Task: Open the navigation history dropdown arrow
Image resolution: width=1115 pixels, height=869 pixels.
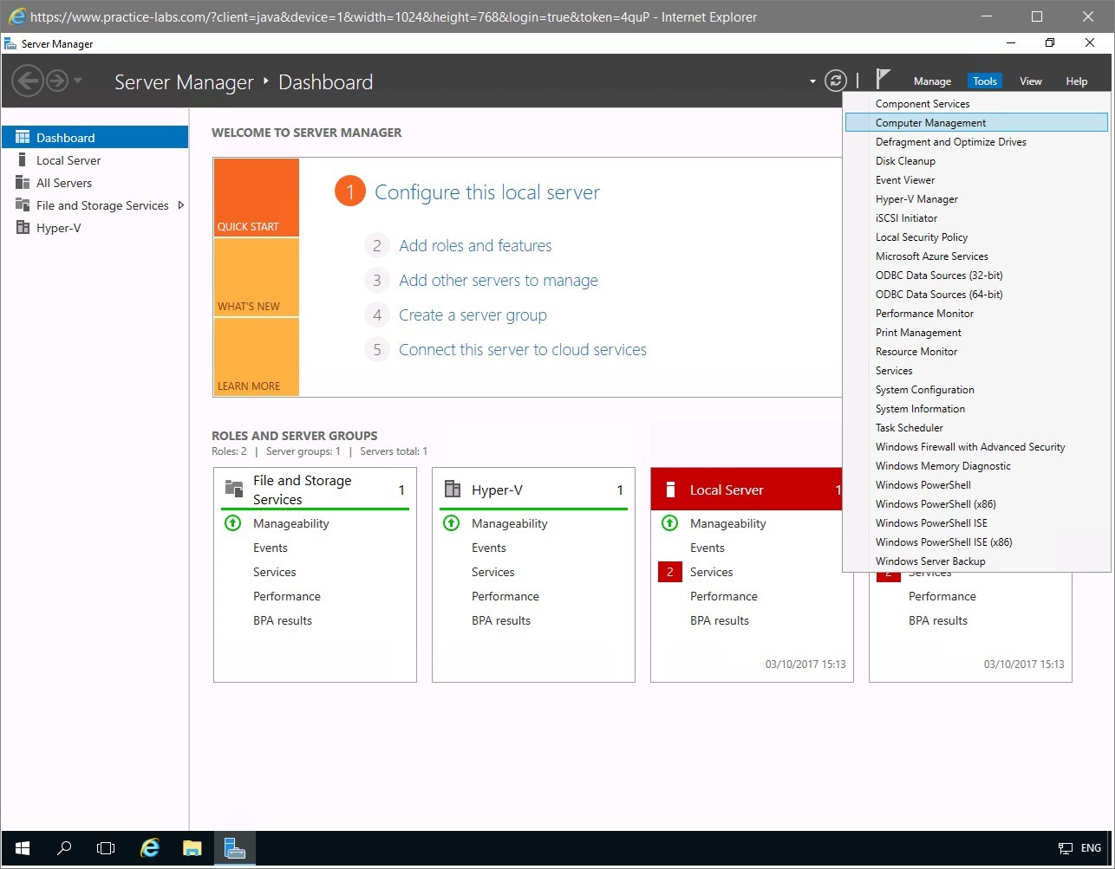Action: pyautogui.click(x=78, y=81)
